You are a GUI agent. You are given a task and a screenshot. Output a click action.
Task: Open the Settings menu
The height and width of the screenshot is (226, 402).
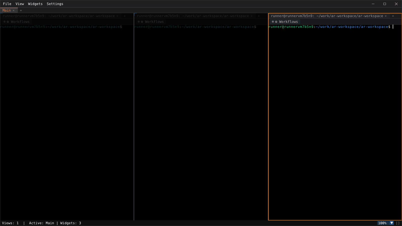(x=55, y=4)
